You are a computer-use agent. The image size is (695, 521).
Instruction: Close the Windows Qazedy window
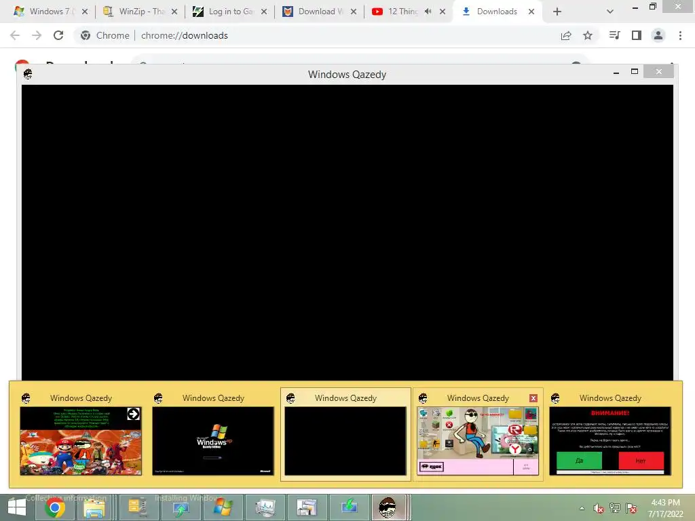[658, 71]
